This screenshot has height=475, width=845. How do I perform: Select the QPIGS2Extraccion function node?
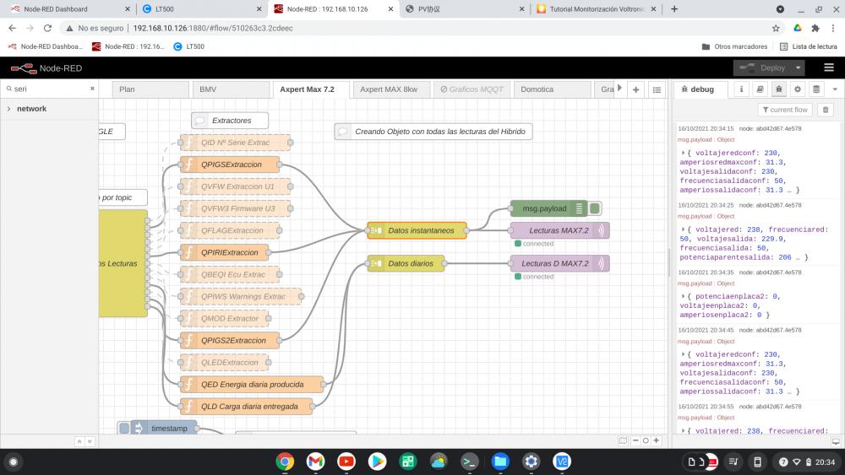230,341
